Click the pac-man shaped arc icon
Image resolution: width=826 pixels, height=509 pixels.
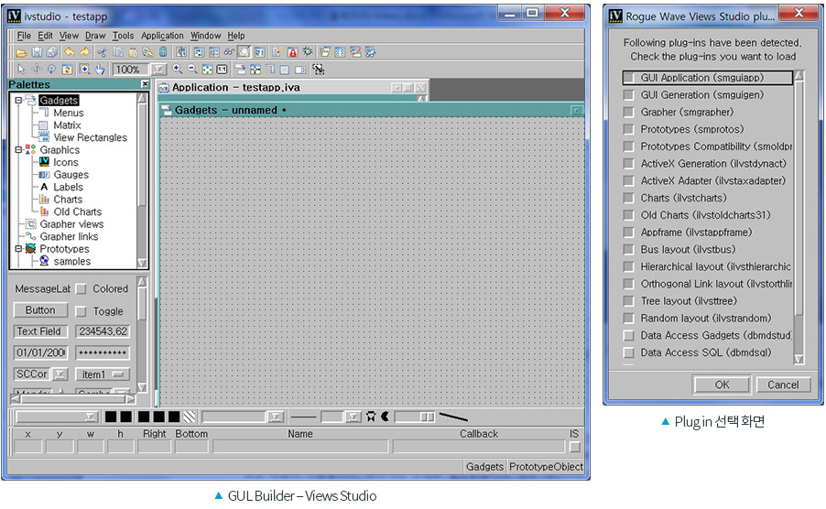[x=386, y=417]
